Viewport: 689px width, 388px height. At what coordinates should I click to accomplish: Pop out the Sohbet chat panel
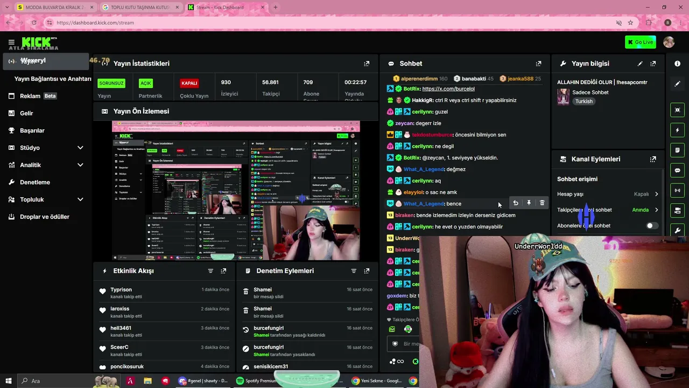click(538, 64)
